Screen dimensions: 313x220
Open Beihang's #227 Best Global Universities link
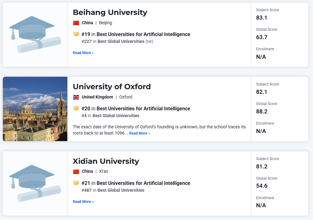click(x=121, y=41)
